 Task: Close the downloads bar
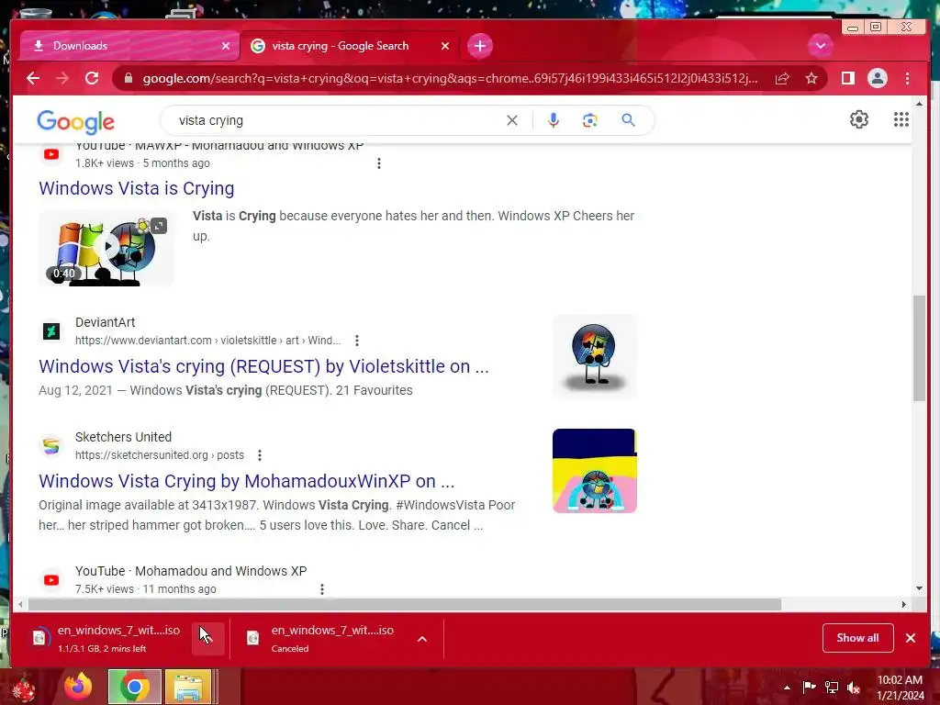(910, 638)
